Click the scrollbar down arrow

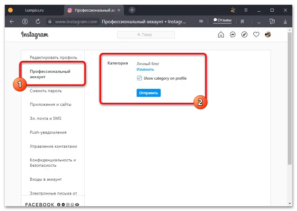pos(290,204)
